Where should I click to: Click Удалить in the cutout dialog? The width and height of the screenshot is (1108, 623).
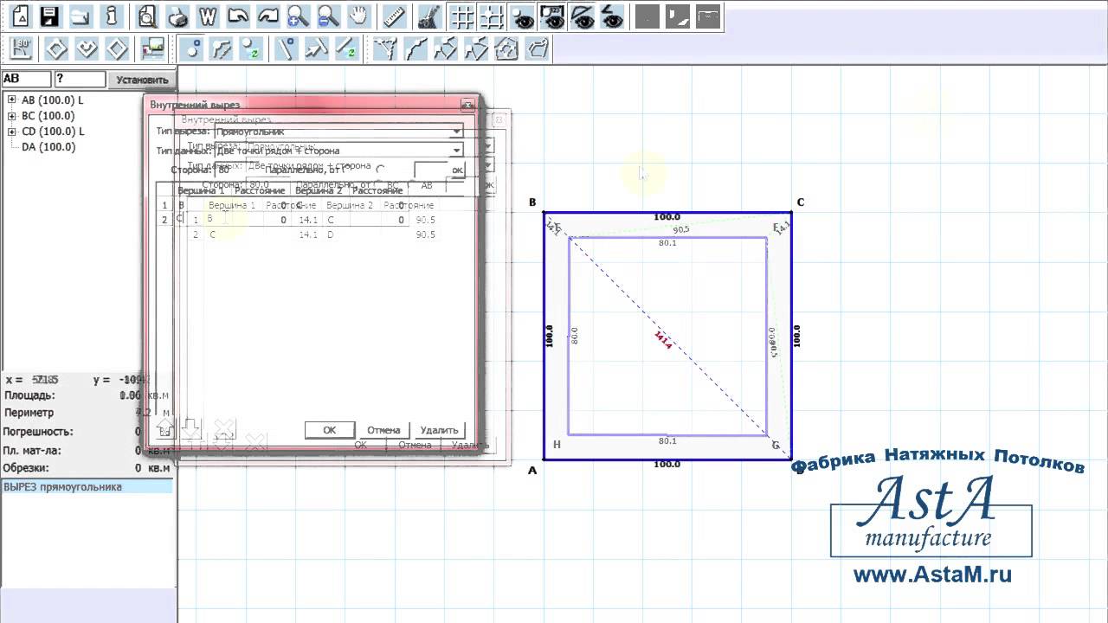click(439, 430)
